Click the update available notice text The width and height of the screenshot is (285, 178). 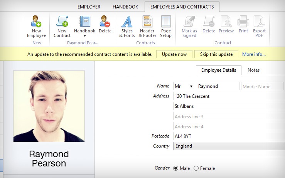click(90, 54)
